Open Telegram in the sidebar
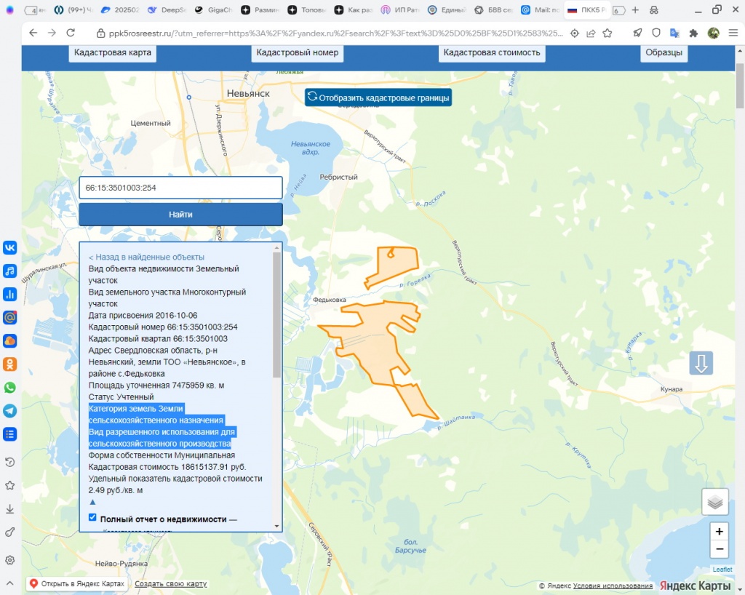Screen dimensions: 745x595 10,410
